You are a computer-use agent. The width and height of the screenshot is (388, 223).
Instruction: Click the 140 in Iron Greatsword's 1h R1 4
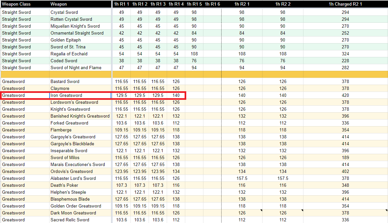tap(176, 95)
